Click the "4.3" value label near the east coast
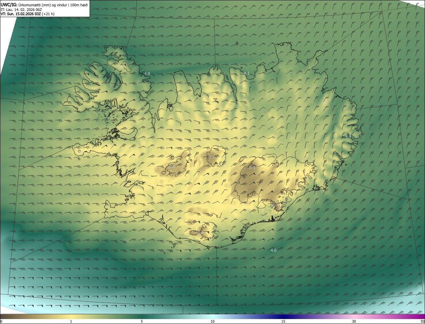 (x=348, y=136)
